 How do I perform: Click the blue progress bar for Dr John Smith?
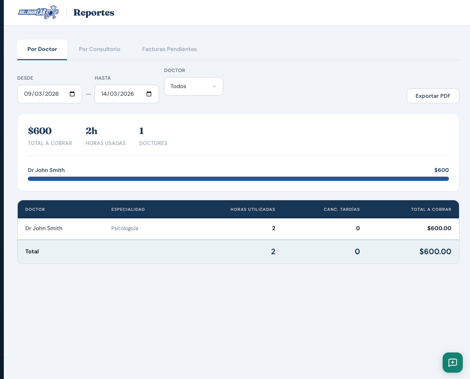(x=238, y=179)
